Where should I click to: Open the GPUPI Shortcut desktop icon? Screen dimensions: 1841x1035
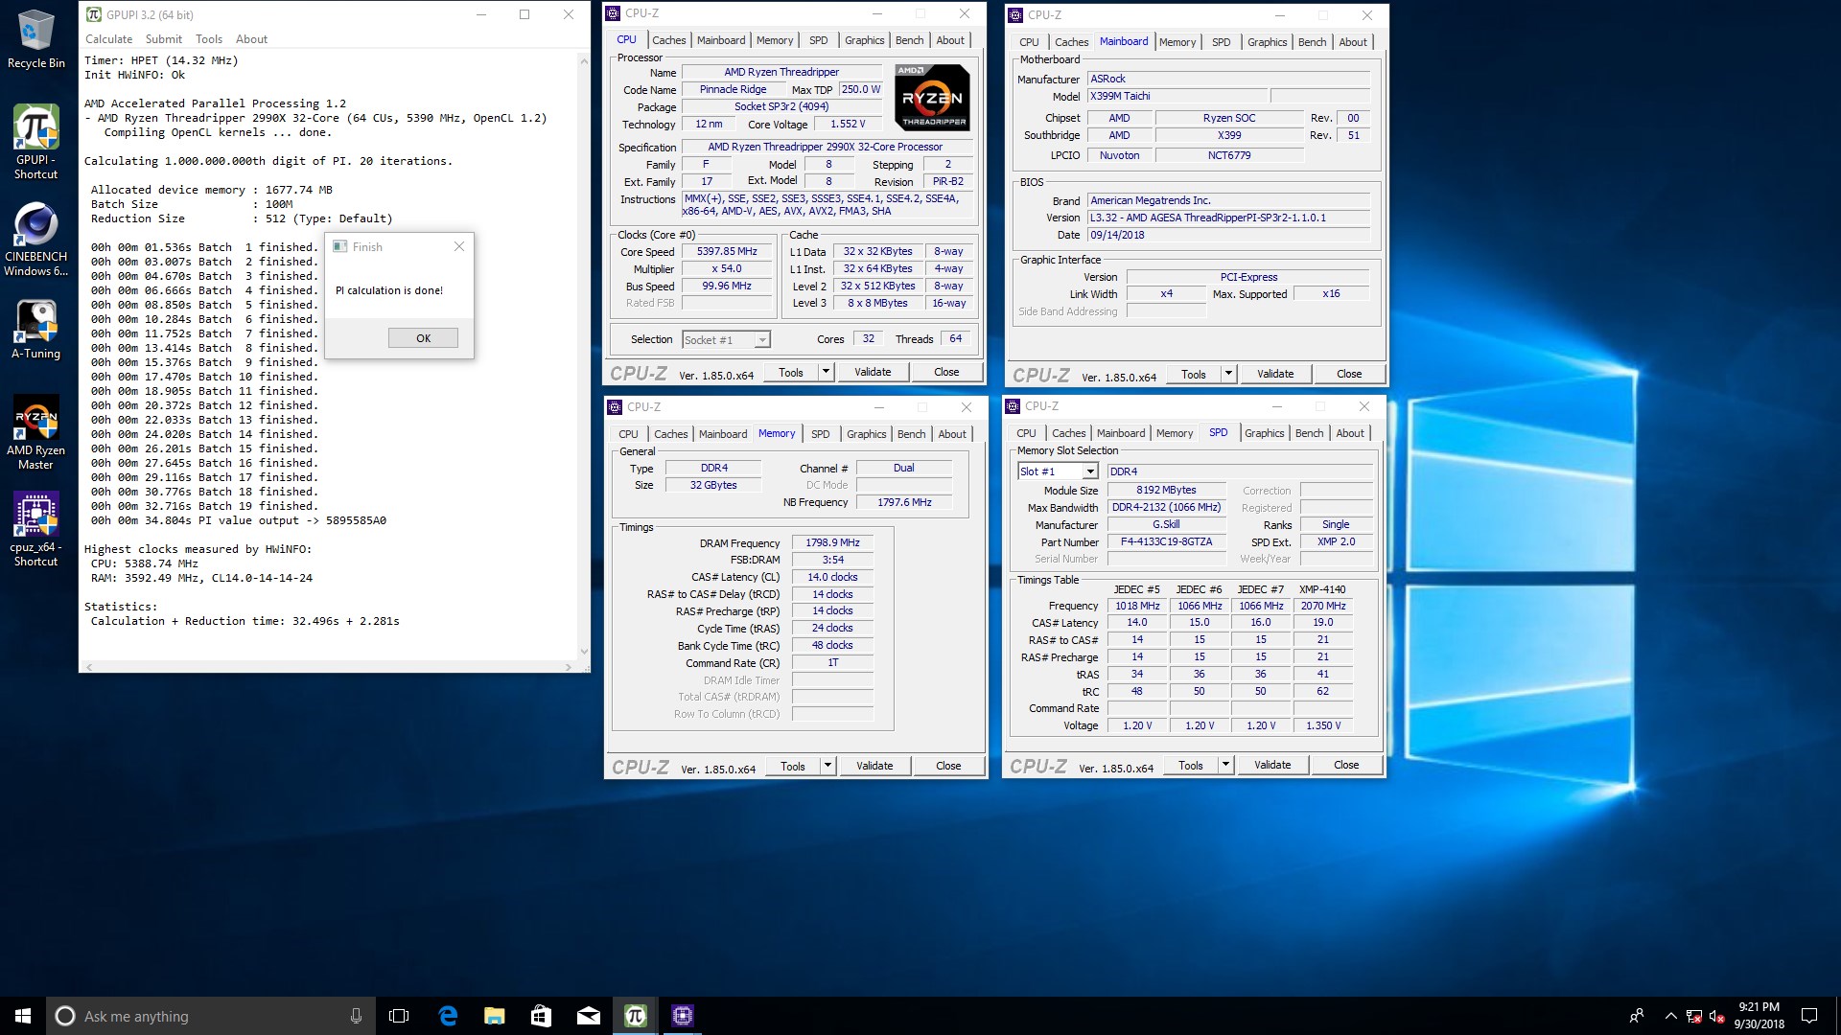click(x=35, y=142)
